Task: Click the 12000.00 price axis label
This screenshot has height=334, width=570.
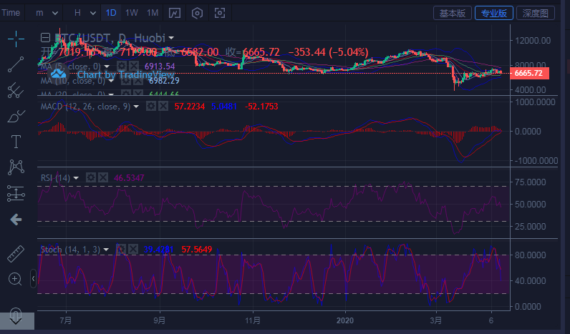Action: 533,40
